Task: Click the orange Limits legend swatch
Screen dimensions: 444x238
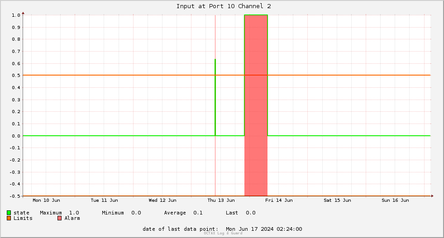Action: pos(9,218)
